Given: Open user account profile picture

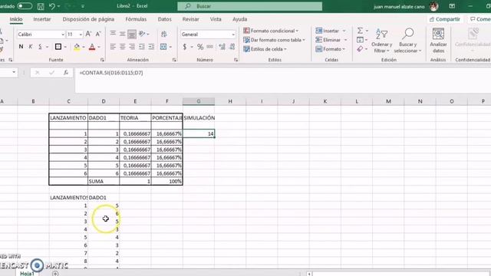Looking at the screenshot, I should tap(433, 6).
